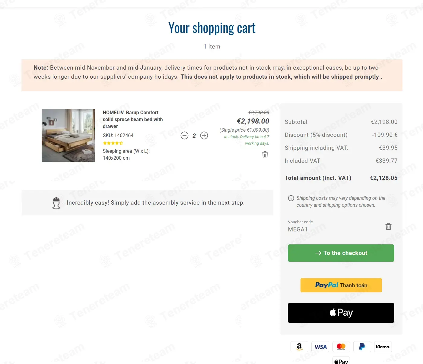This screenshot has height=364, width=423.
Task: Select the Amazon Pay payment icon
Action: [299, 347]
